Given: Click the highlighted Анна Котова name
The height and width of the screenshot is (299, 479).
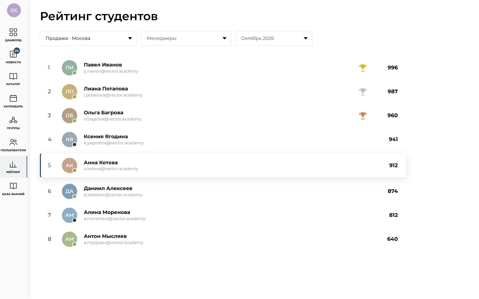Looking at the screenshot, I should click(x=101, y=163).
